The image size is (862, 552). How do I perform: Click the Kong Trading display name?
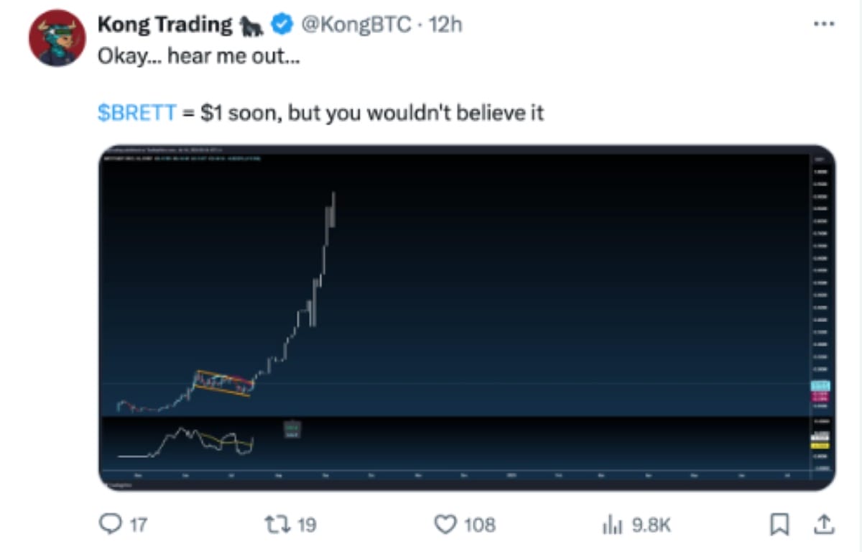coord(164,25)
